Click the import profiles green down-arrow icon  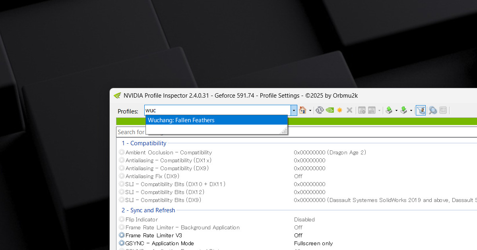[404, 110]
